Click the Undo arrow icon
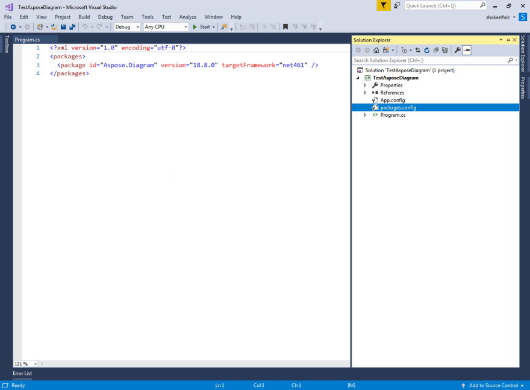 (x=85, y=26)
